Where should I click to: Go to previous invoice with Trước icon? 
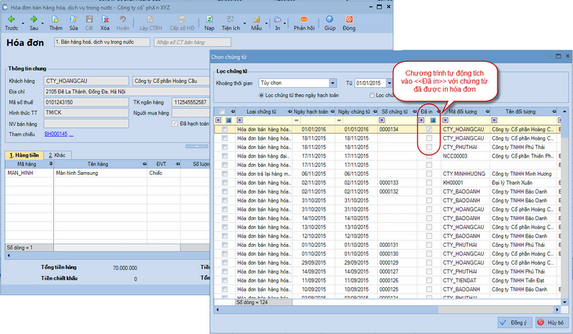tap(12, 19)
